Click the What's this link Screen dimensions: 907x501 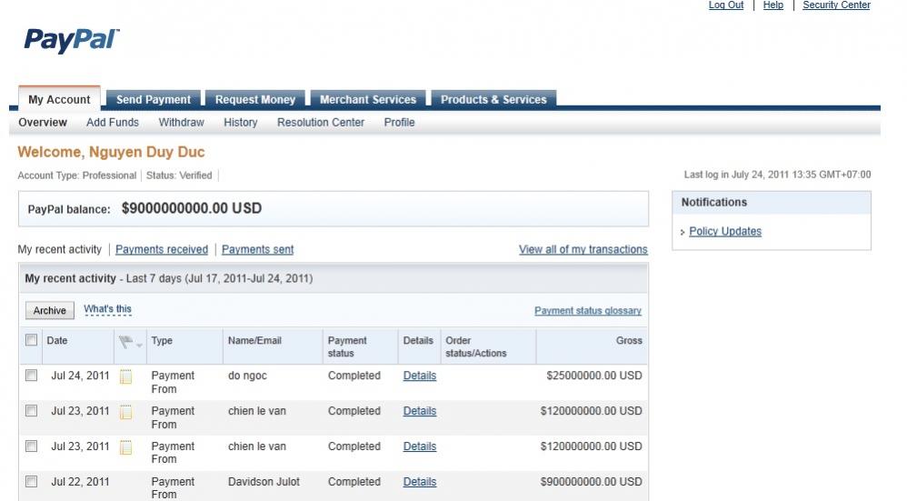(107, 309)
